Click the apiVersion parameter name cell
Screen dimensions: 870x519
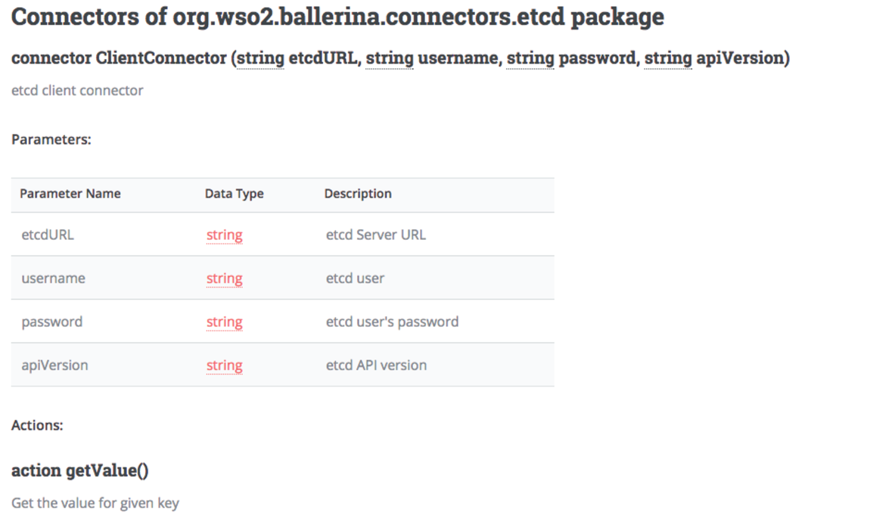(54, 365)
